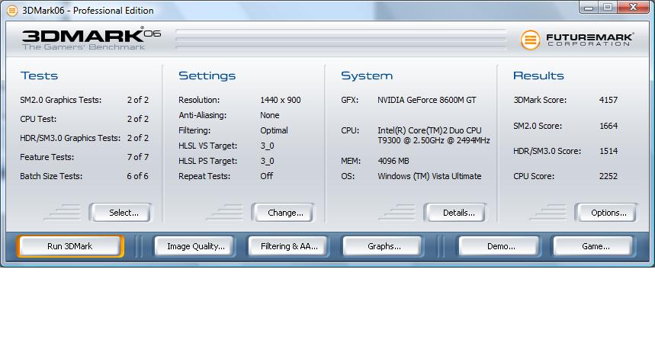Click the Batch Size Tests label

pos(51,176)
